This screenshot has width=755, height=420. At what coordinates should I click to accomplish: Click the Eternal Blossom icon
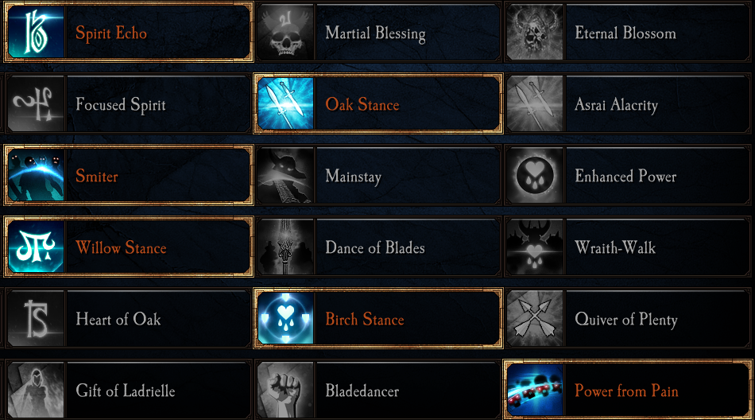535,33
